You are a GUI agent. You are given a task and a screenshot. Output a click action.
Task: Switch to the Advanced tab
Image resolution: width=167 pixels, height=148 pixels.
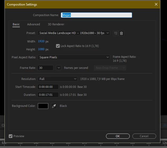[x=34, y=24]
